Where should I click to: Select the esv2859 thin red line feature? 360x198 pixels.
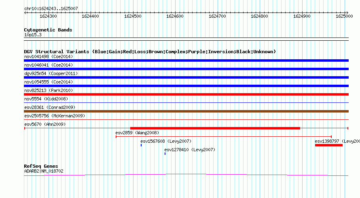(224, 137)
